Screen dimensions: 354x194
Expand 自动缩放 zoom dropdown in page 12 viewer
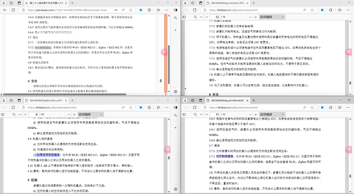pyautogui.click(x=272, y=17)
